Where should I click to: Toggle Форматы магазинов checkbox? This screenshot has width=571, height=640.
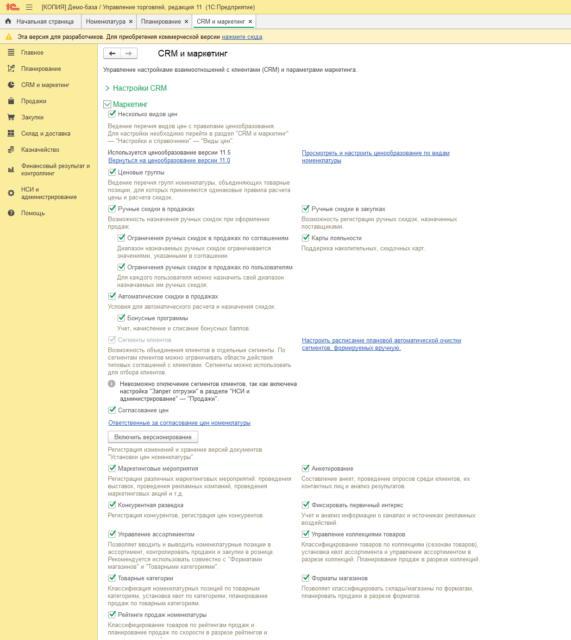(x=306, y=578)
